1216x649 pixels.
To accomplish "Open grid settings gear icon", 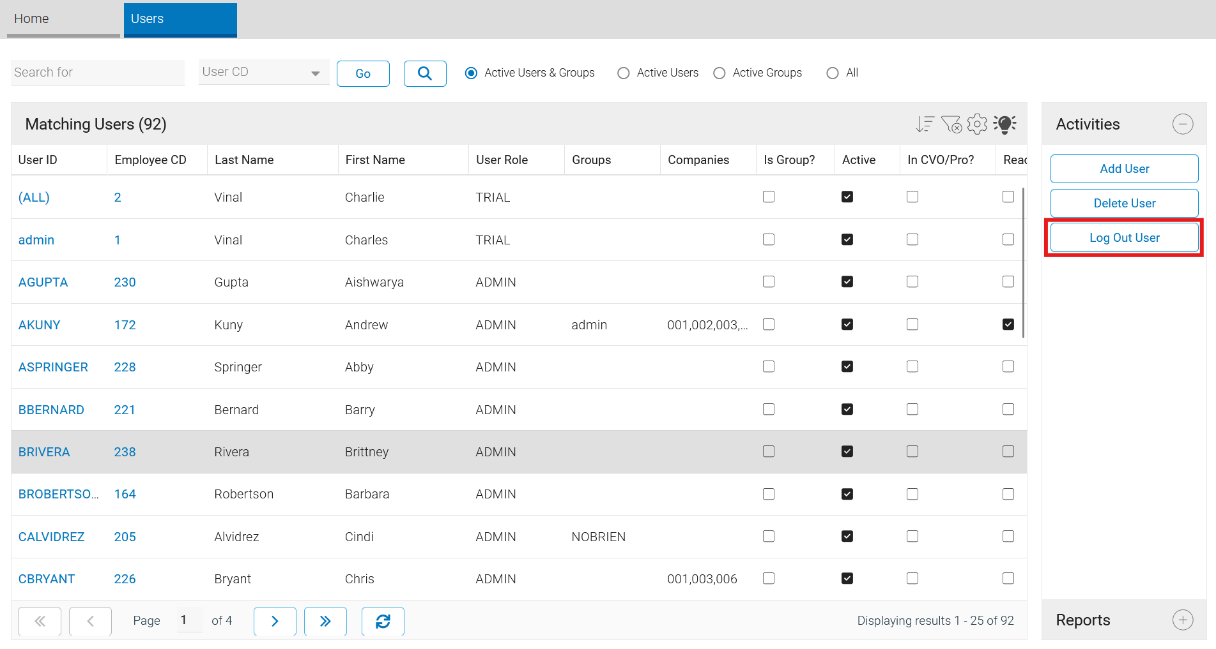I will pyautogui.click(x=977, y=124).
